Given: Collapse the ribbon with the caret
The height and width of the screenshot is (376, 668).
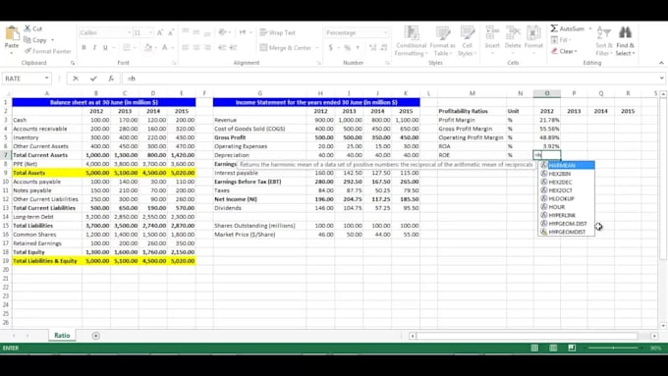Looking at the screenshot, I should click(x=661, y=63).
